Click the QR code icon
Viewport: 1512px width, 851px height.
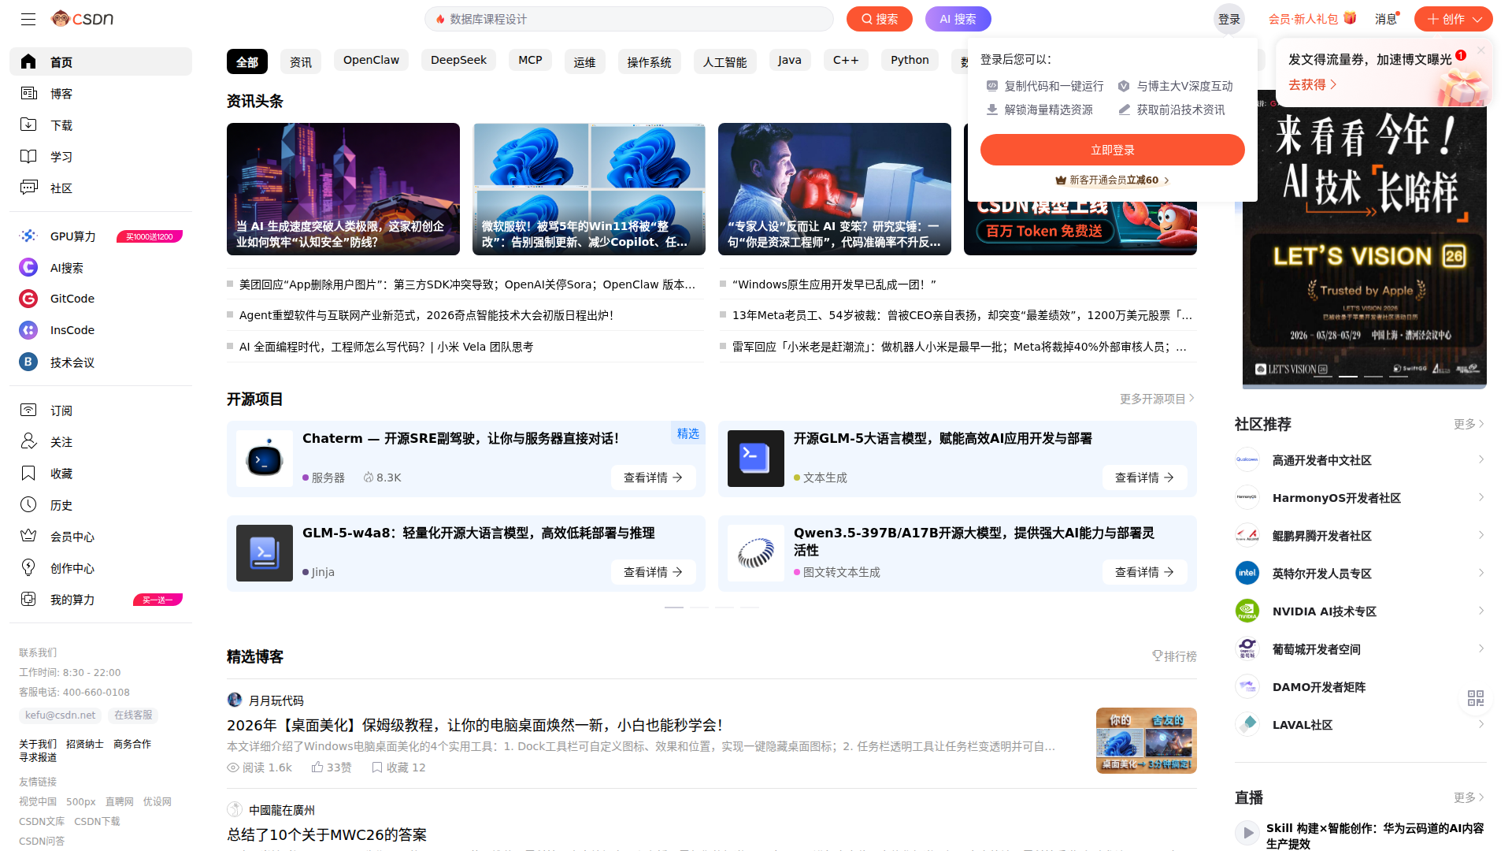(x=1476, y=698)
